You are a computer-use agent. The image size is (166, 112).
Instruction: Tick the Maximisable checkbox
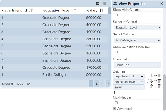pyautogui.click(x=116, y=103)
